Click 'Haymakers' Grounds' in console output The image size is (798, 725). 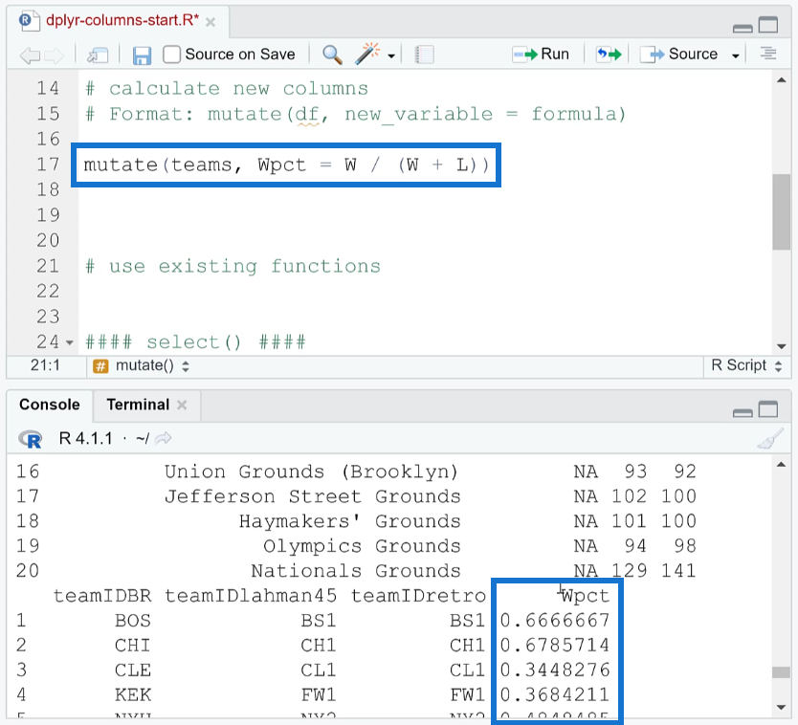(x=349, y=521)
